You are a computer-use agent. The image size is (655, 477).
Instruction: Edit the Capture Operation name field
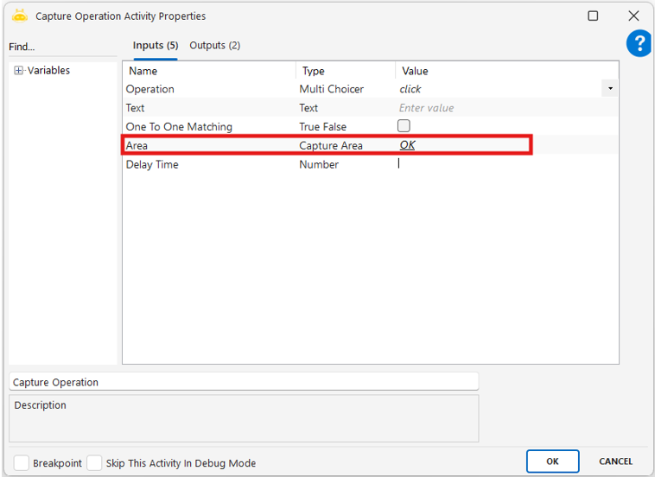pos(244,382)
